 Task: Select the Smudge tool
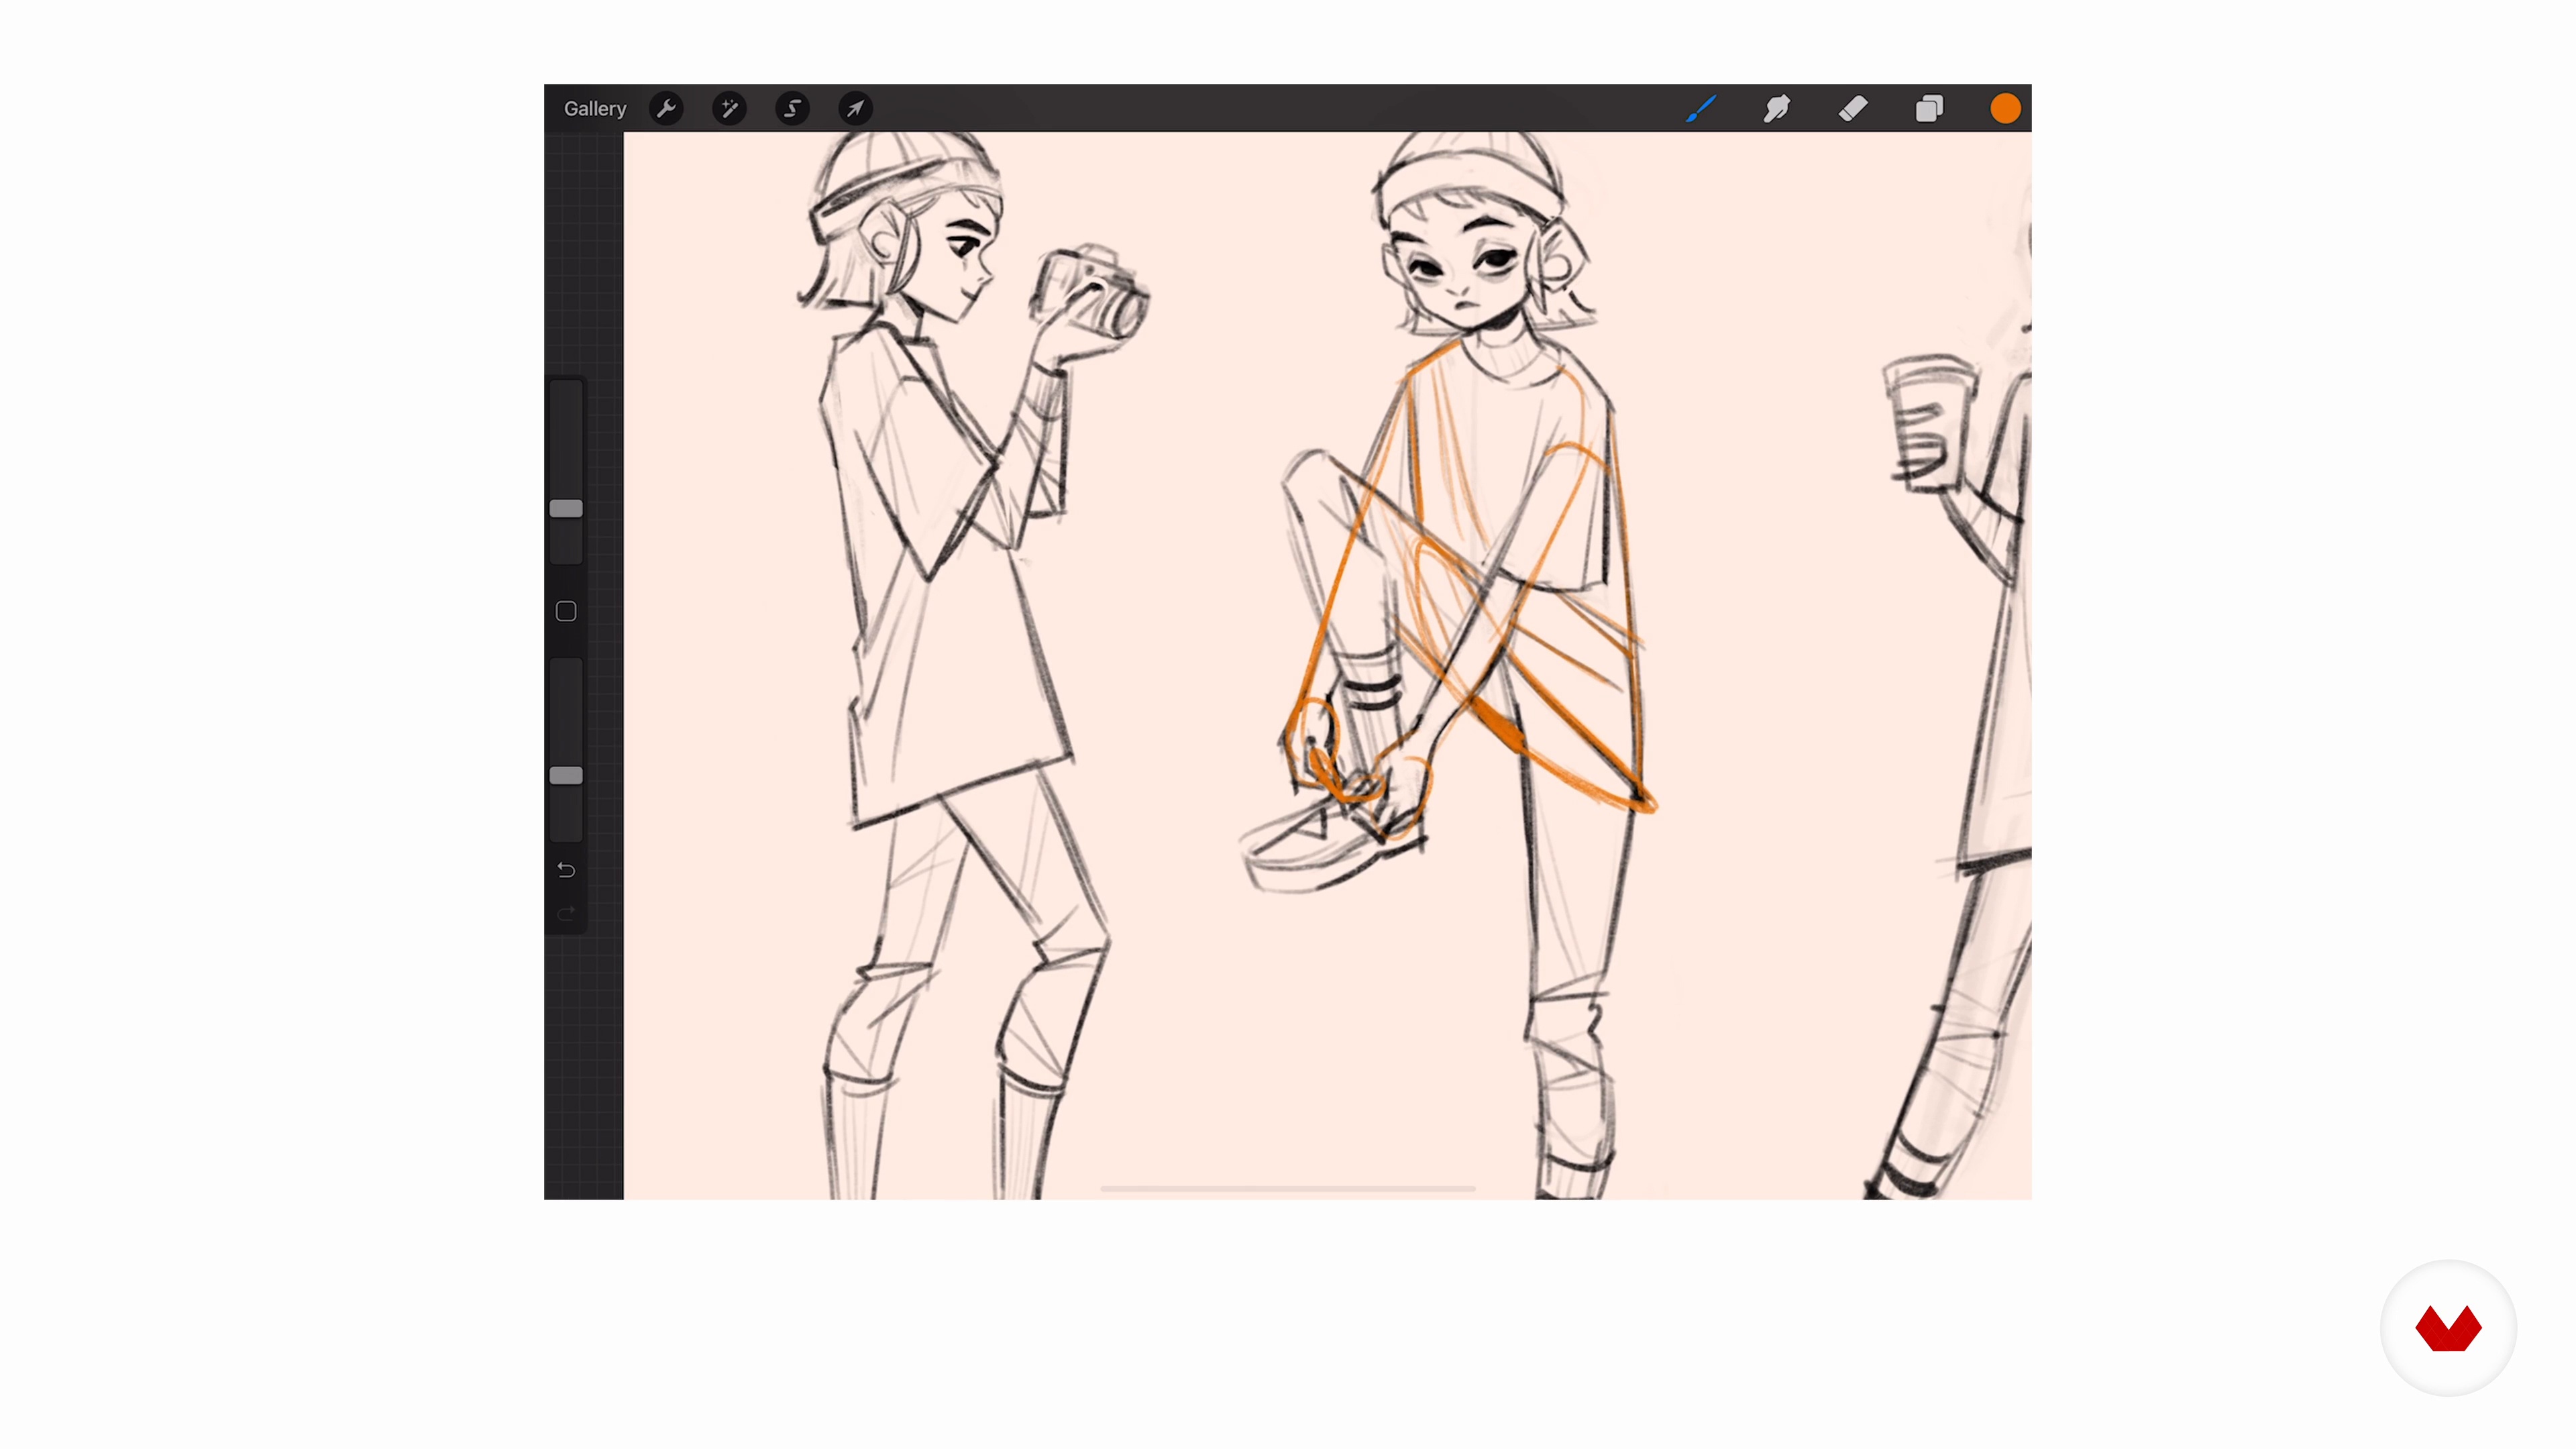click(1777, 109)
